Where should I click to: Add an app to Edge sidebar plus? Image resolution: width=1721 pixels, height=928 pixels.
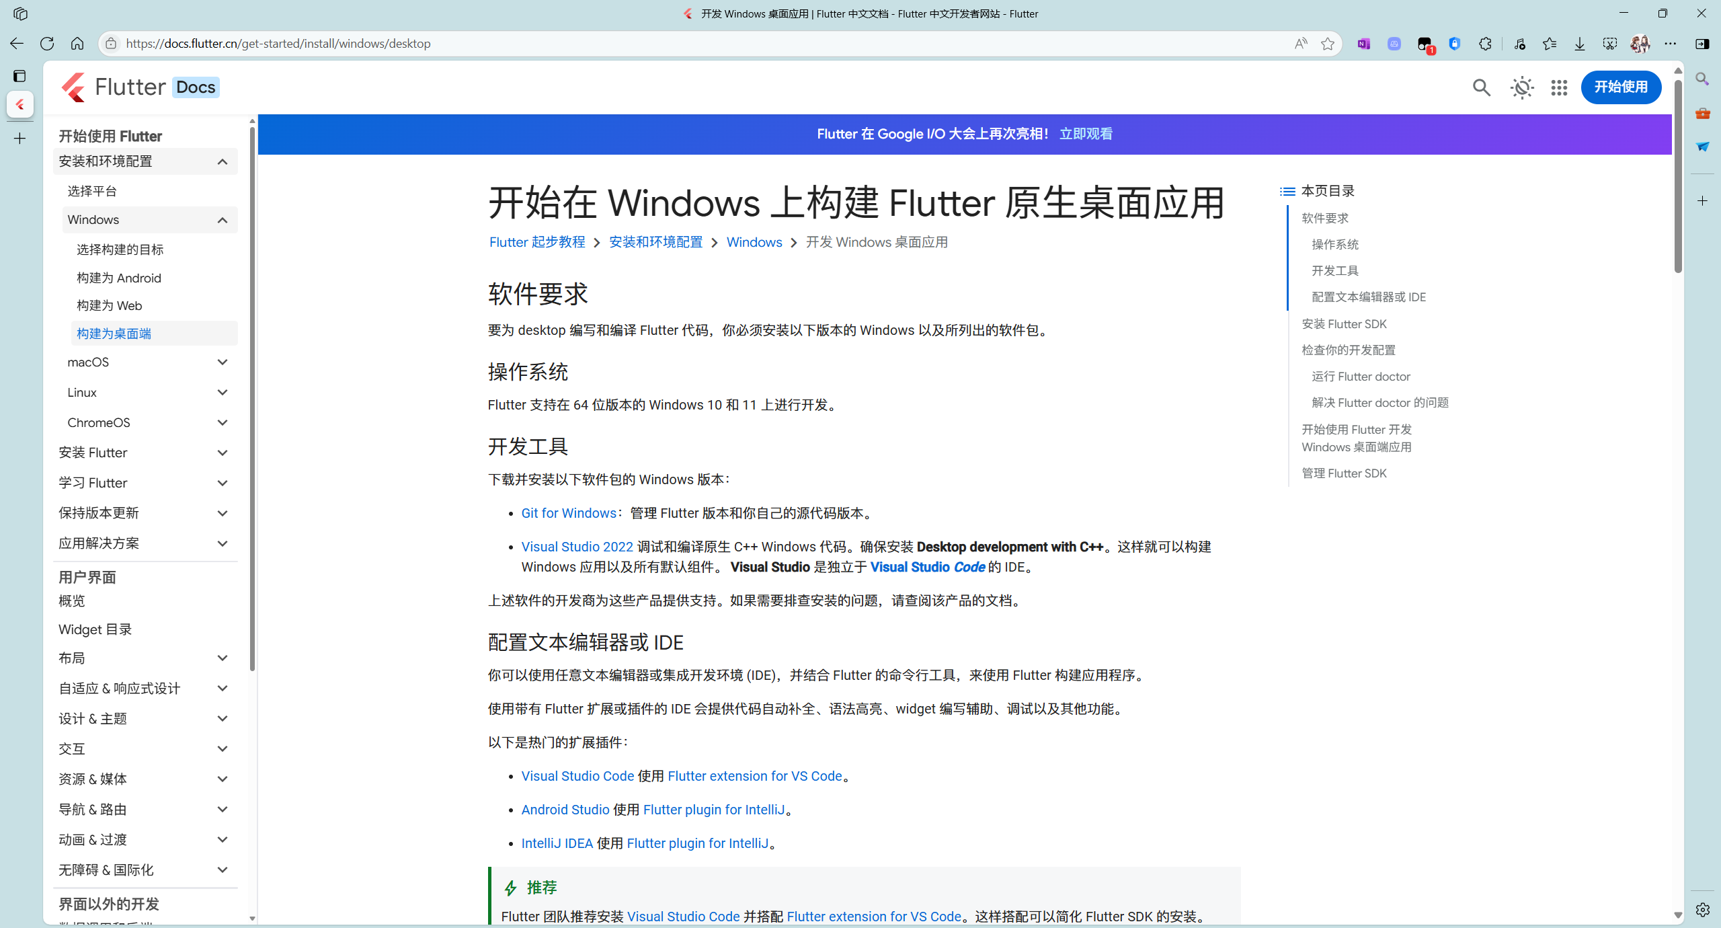(1702, 201)
